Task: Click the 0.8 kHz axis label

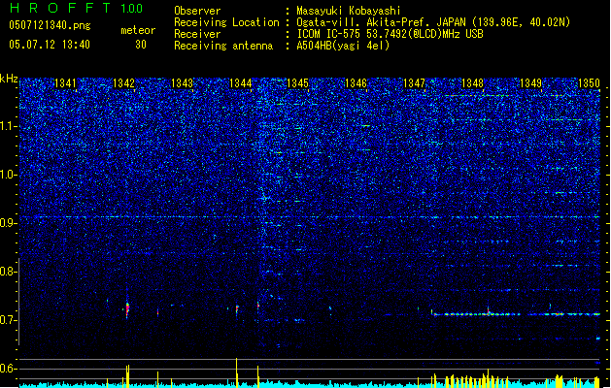Action: [x=8, y=272]
